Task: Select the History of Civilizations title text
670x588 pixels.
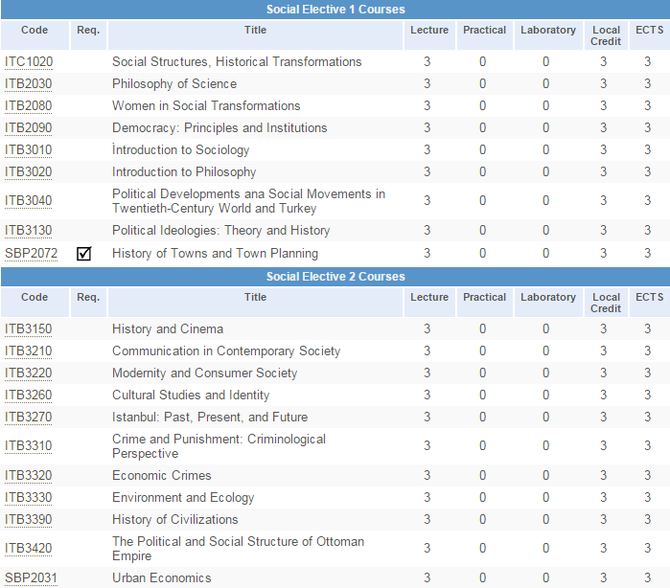Action: point(174,520)
